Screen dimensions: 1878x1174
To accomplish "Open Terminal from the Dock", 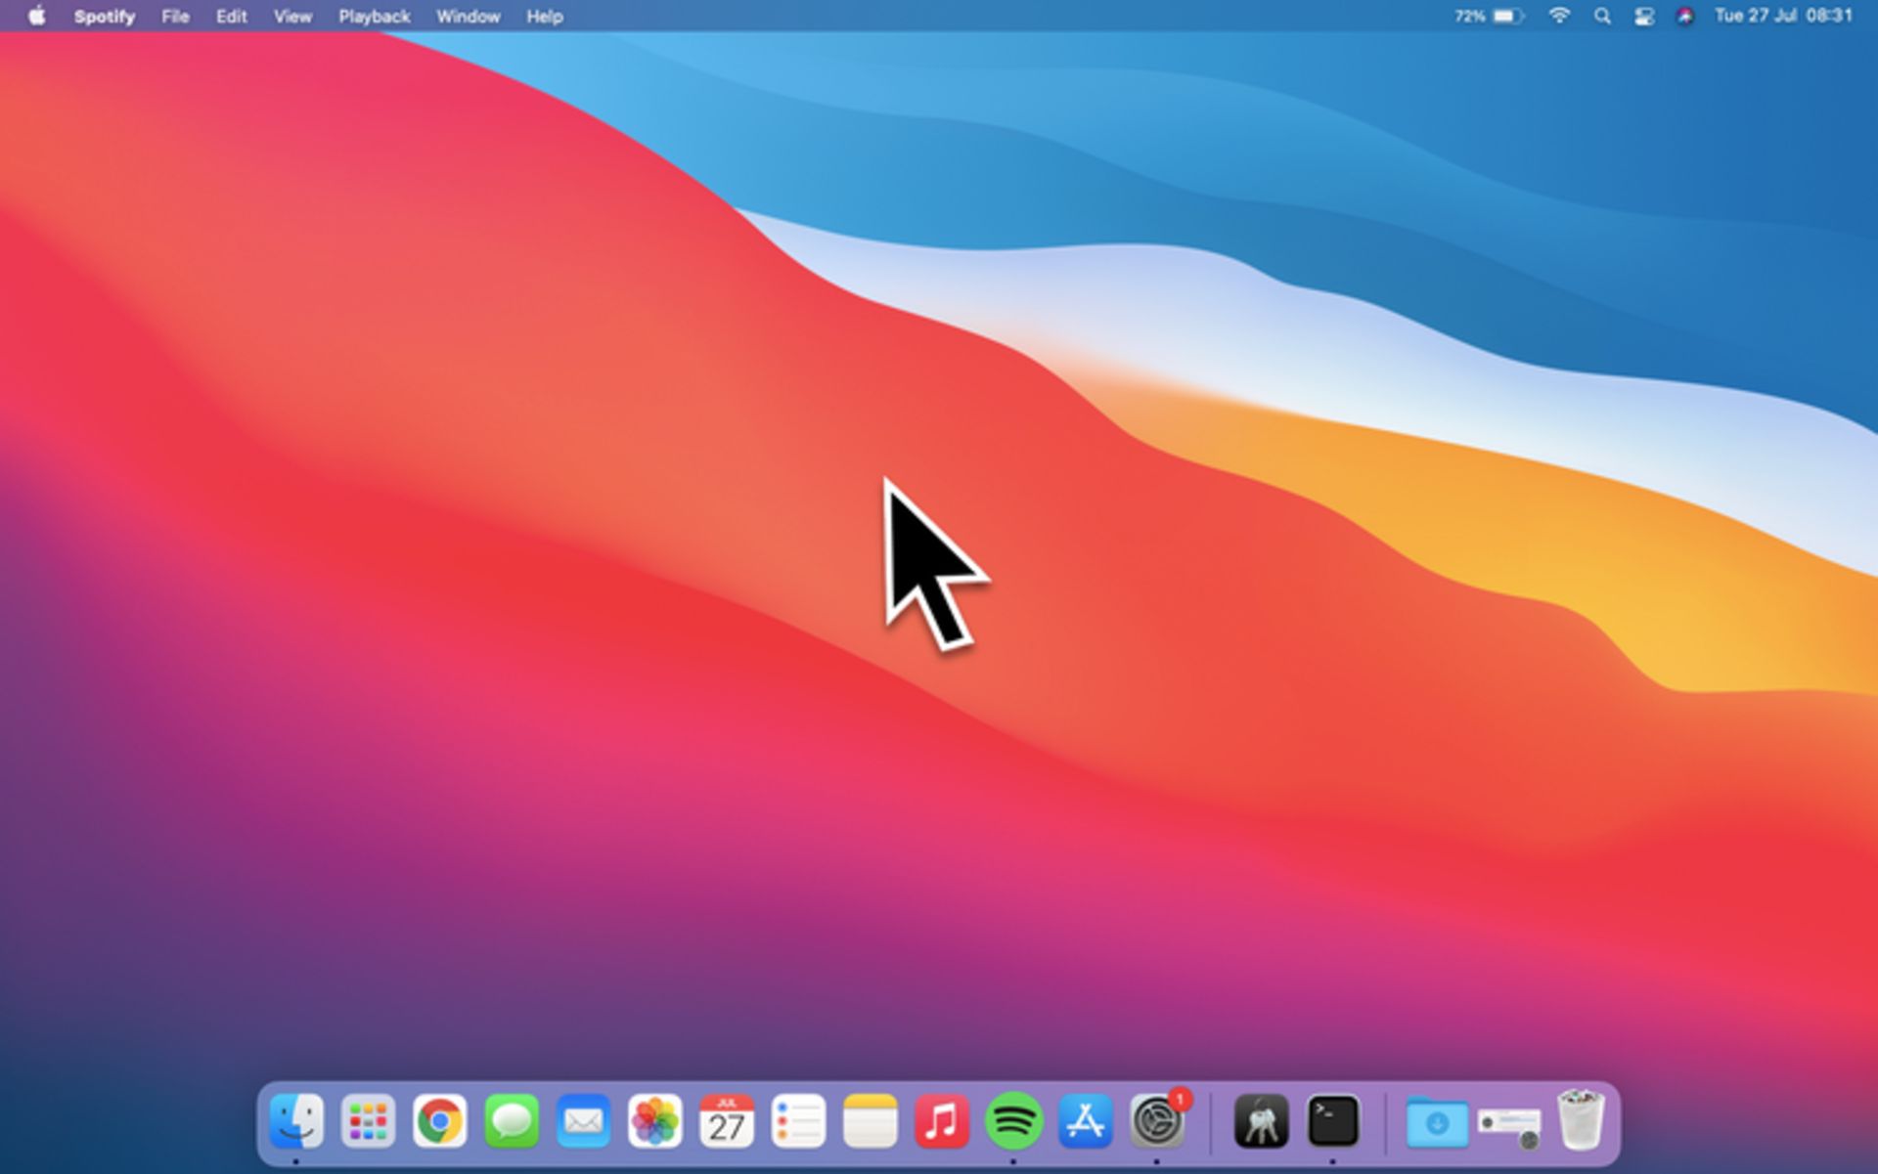I will point(1333,1121).
